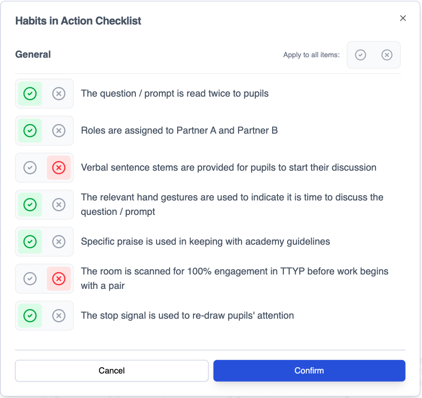This screenshot has width=422, height=398.
Task: Toggle the green check for 'stop signal is used' item
Action: click(x=30, y=315)
